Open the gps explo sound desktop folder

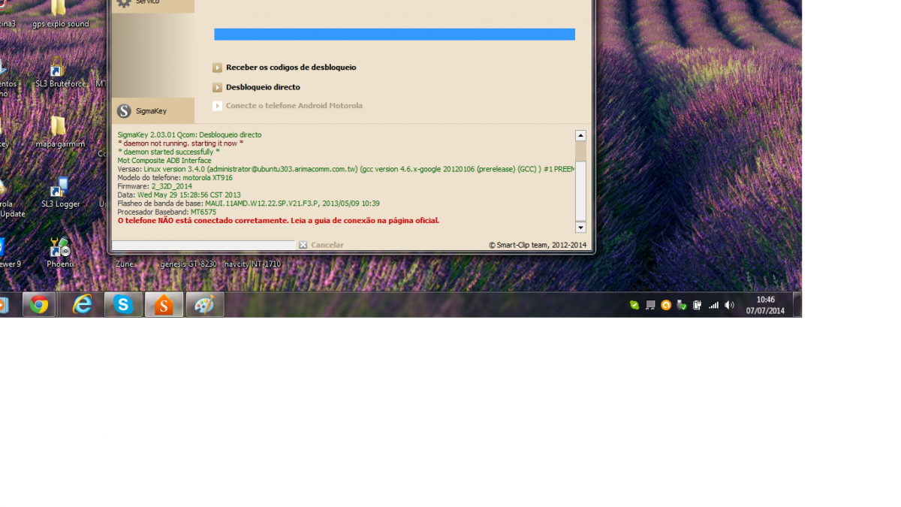tap(60, 14)
